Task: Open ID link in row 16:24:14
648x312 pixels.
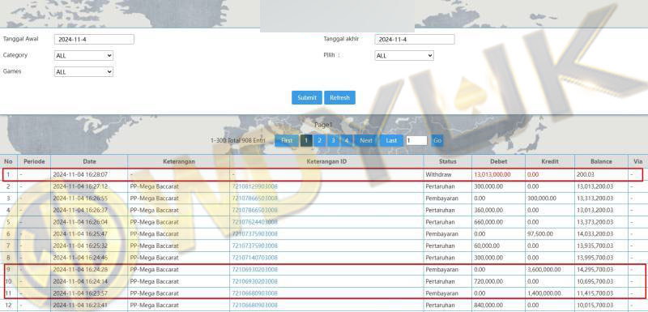Action: click(254, 281)
